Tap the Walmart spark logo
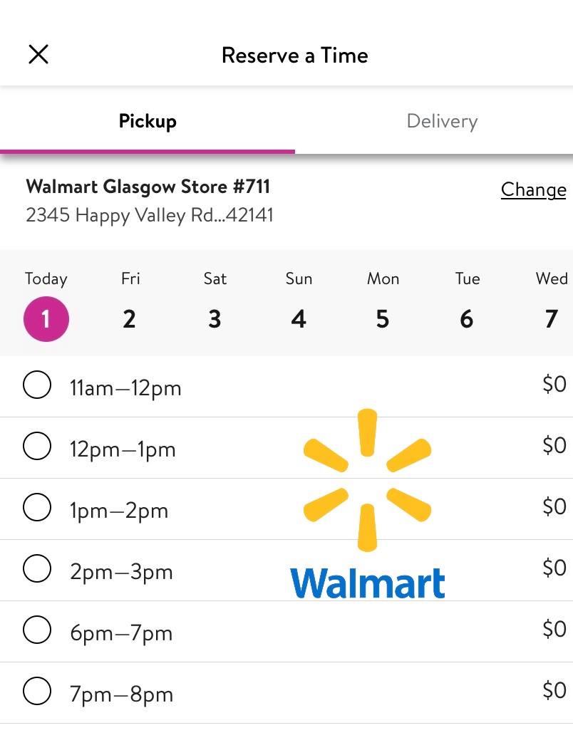Viewport: 573px width, 755px height. [367, 479]
